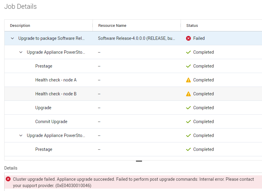The height and width of the screenshot is (191, 262).
Task: Open the Commit Upgrade task link
Action: 51,121
